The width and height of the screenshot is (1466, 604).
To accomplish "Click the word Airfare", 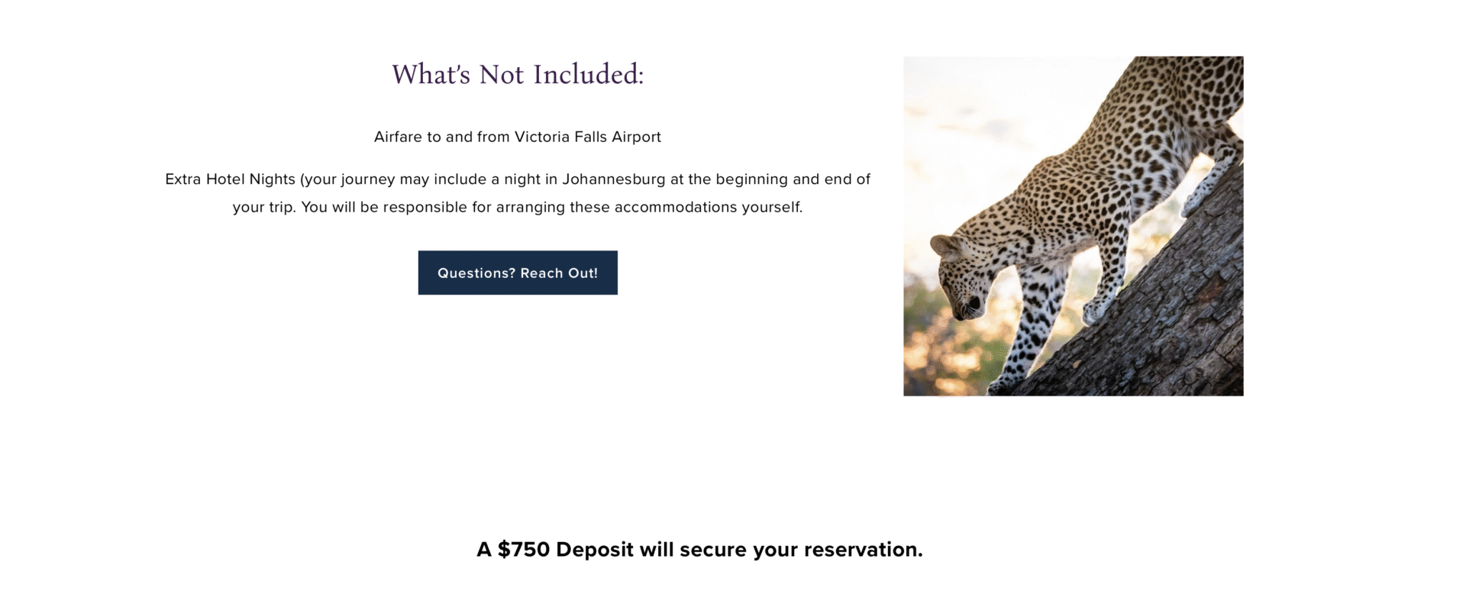I will pyautogui.click(x=398, y=137).
